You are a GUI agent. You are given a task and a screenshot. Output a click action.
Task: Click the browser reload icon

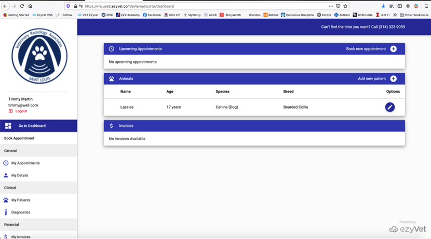click(22, 6)
